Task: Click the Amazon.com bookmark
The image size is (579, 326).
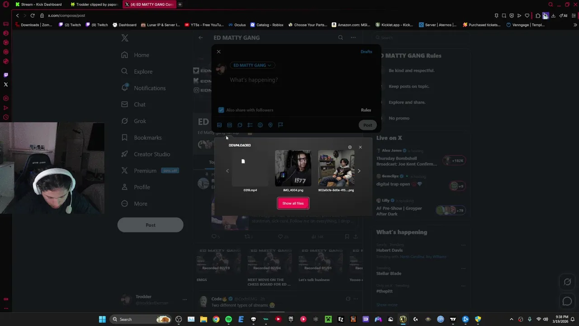Action: 351,25
